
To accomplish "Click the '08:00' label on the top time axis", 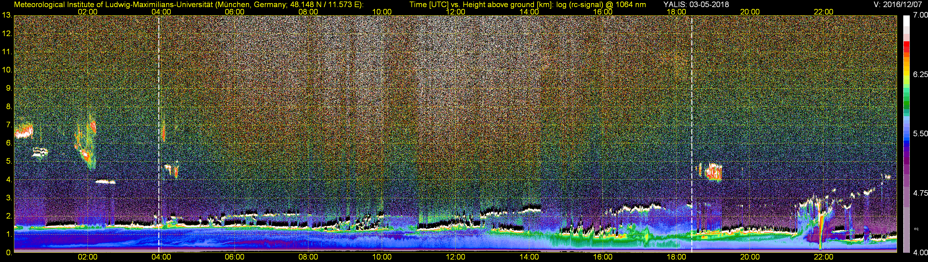I will (308, 12).
